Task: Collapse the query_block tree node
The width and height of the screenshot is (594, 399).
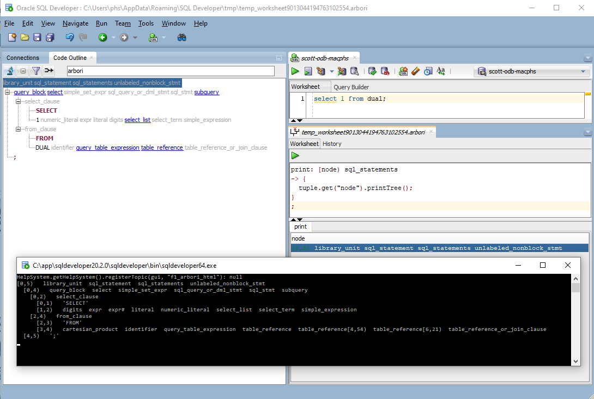Action: click(x=7, y=92)
